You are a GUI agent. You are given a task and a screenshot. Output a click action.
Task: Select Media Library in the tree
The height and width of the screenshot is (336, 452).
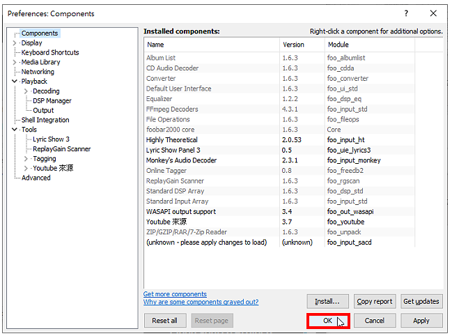(41, 62)
